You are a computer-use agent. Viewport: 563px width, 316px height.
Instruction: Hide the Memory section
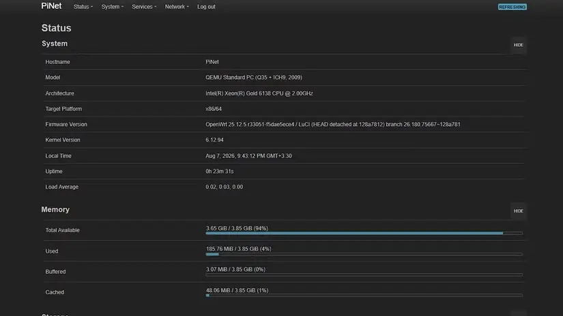click(x=518, y=210)
